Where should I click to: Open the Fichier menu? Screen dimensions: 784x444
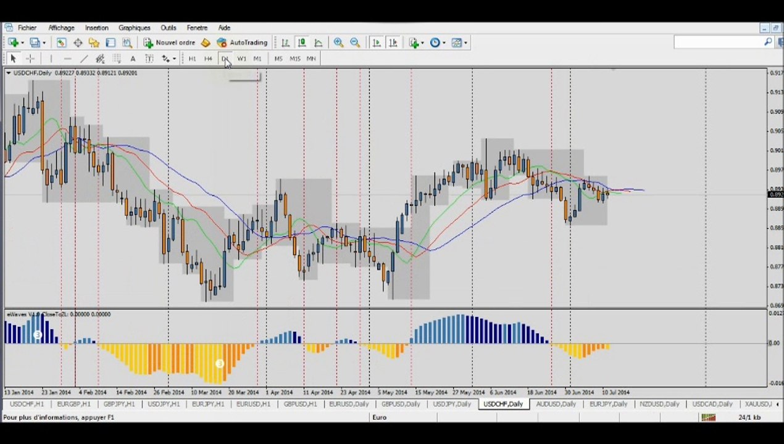pyautogui.click(x=27, y=28)
